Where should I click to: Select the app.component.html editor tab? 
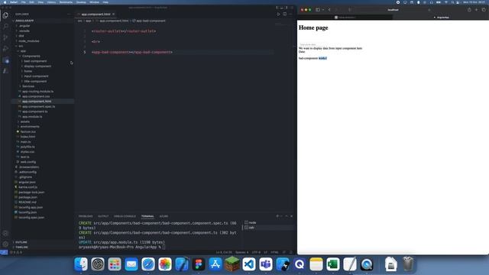(96, 14)
